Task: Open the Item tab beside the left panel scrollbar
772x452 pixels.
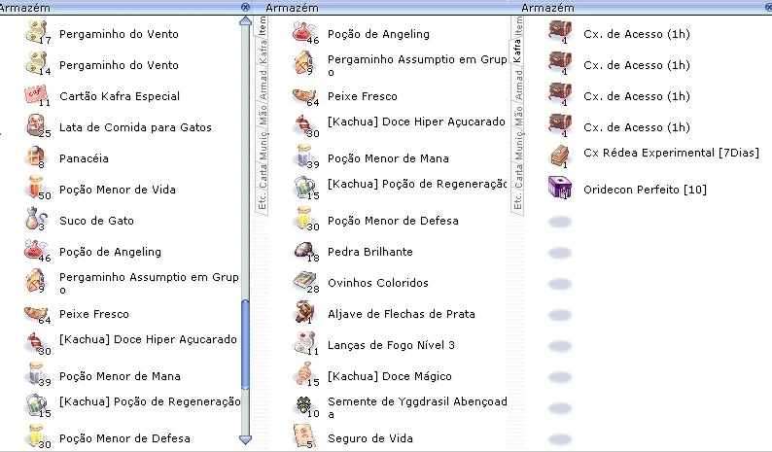Action: [x=263, y=24]
